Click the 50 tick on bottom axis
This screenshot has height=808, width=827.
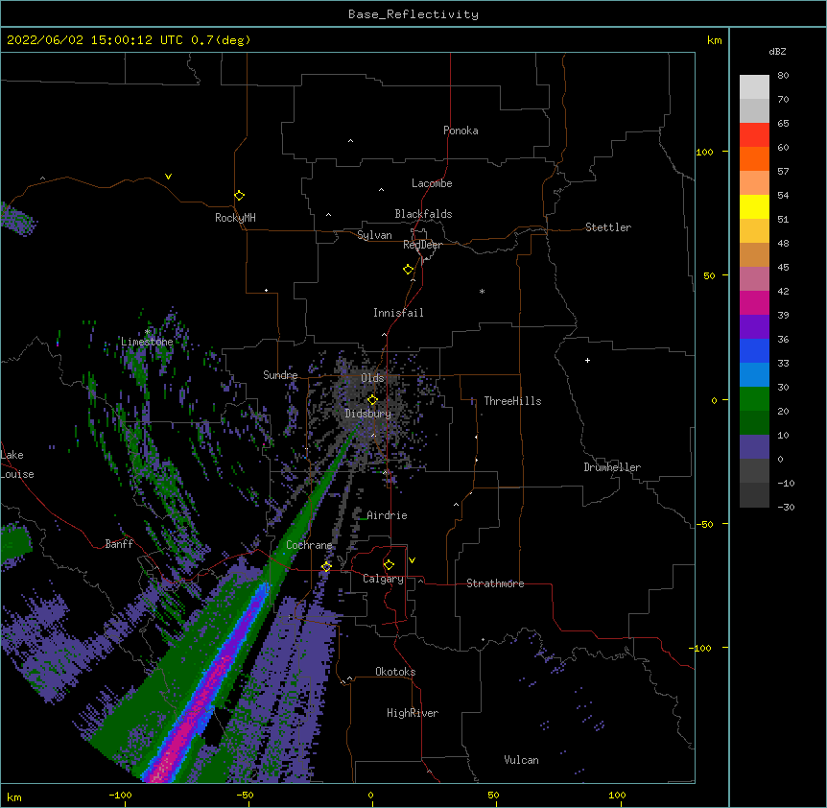[x=493, y=795]
